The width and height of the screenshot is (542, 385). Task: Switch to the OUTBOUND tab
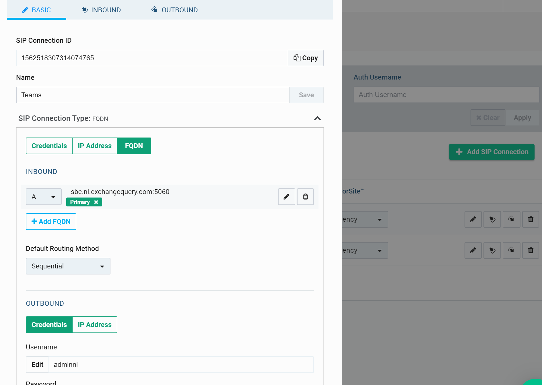coord(174,10)
